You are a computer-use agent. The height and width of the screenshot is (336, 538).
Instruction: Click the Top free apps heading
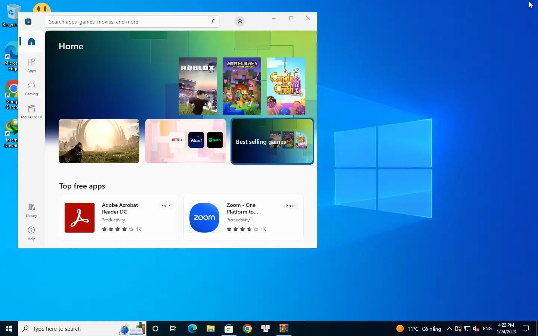(x=82, y=186)
